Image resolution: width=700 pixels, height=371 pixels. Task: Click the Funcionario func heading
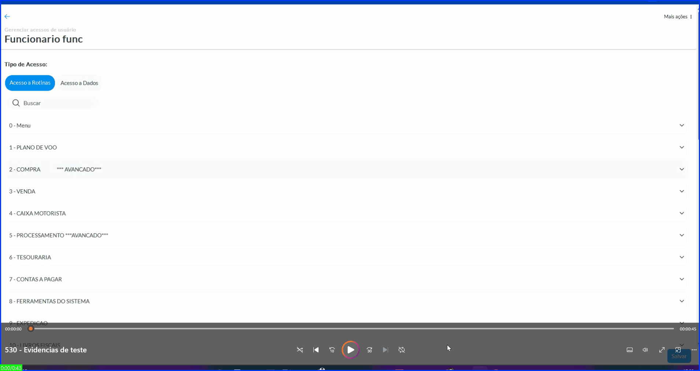(x=44, y=39)
